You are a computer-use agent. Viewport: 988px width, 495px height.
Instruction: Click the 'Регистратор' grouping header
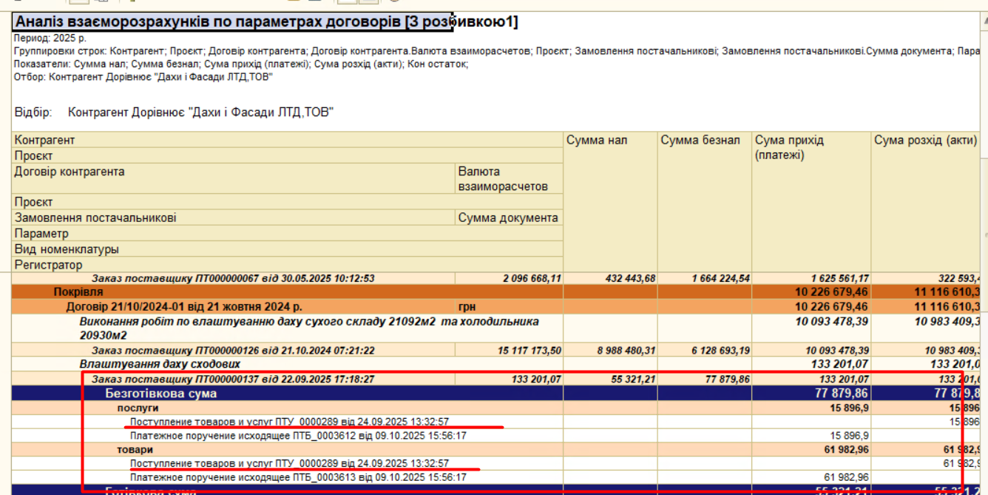point(49,265)
